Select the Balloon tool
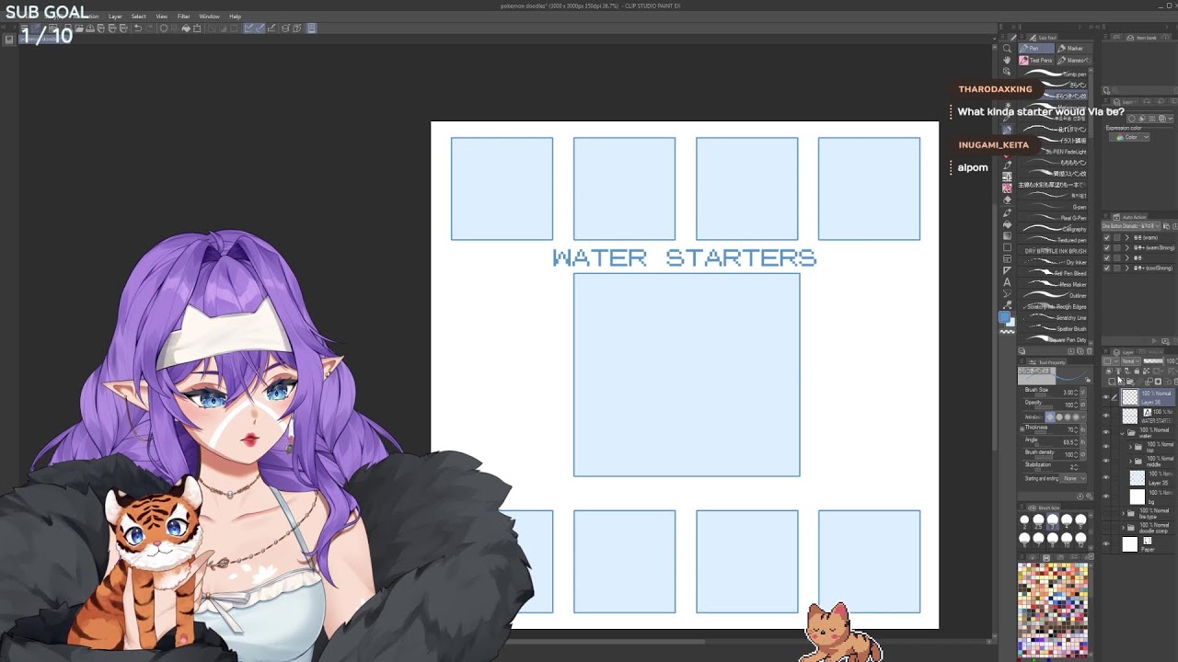Screen dimensions: 1178x662 pos(1007,293)
